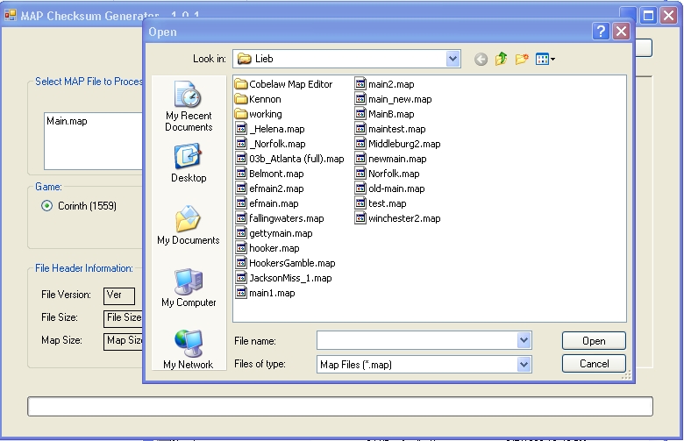Select file test.map

[381, 203]
